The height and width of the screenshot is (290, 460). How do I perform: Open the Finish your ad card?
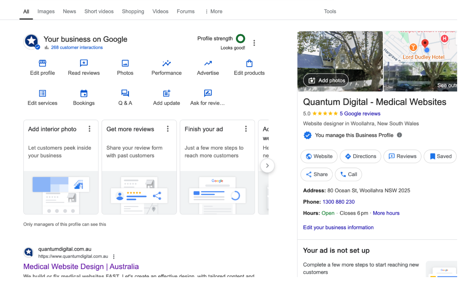click(x=217, y=167)
